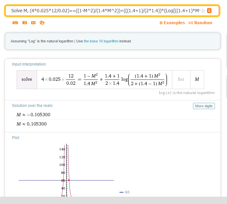Open the file upload icon
This screenshot has width=227, height=204.
click(x=42, y=23)
